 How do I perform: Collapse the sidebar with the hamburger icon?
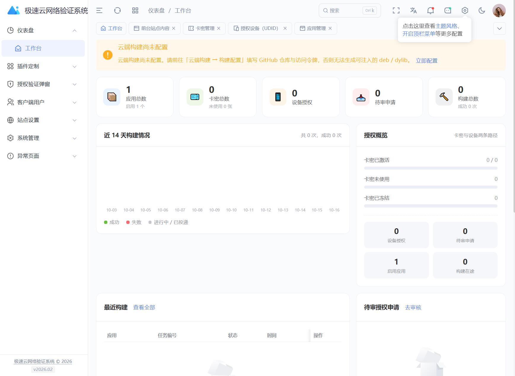(x=99, y=11)
